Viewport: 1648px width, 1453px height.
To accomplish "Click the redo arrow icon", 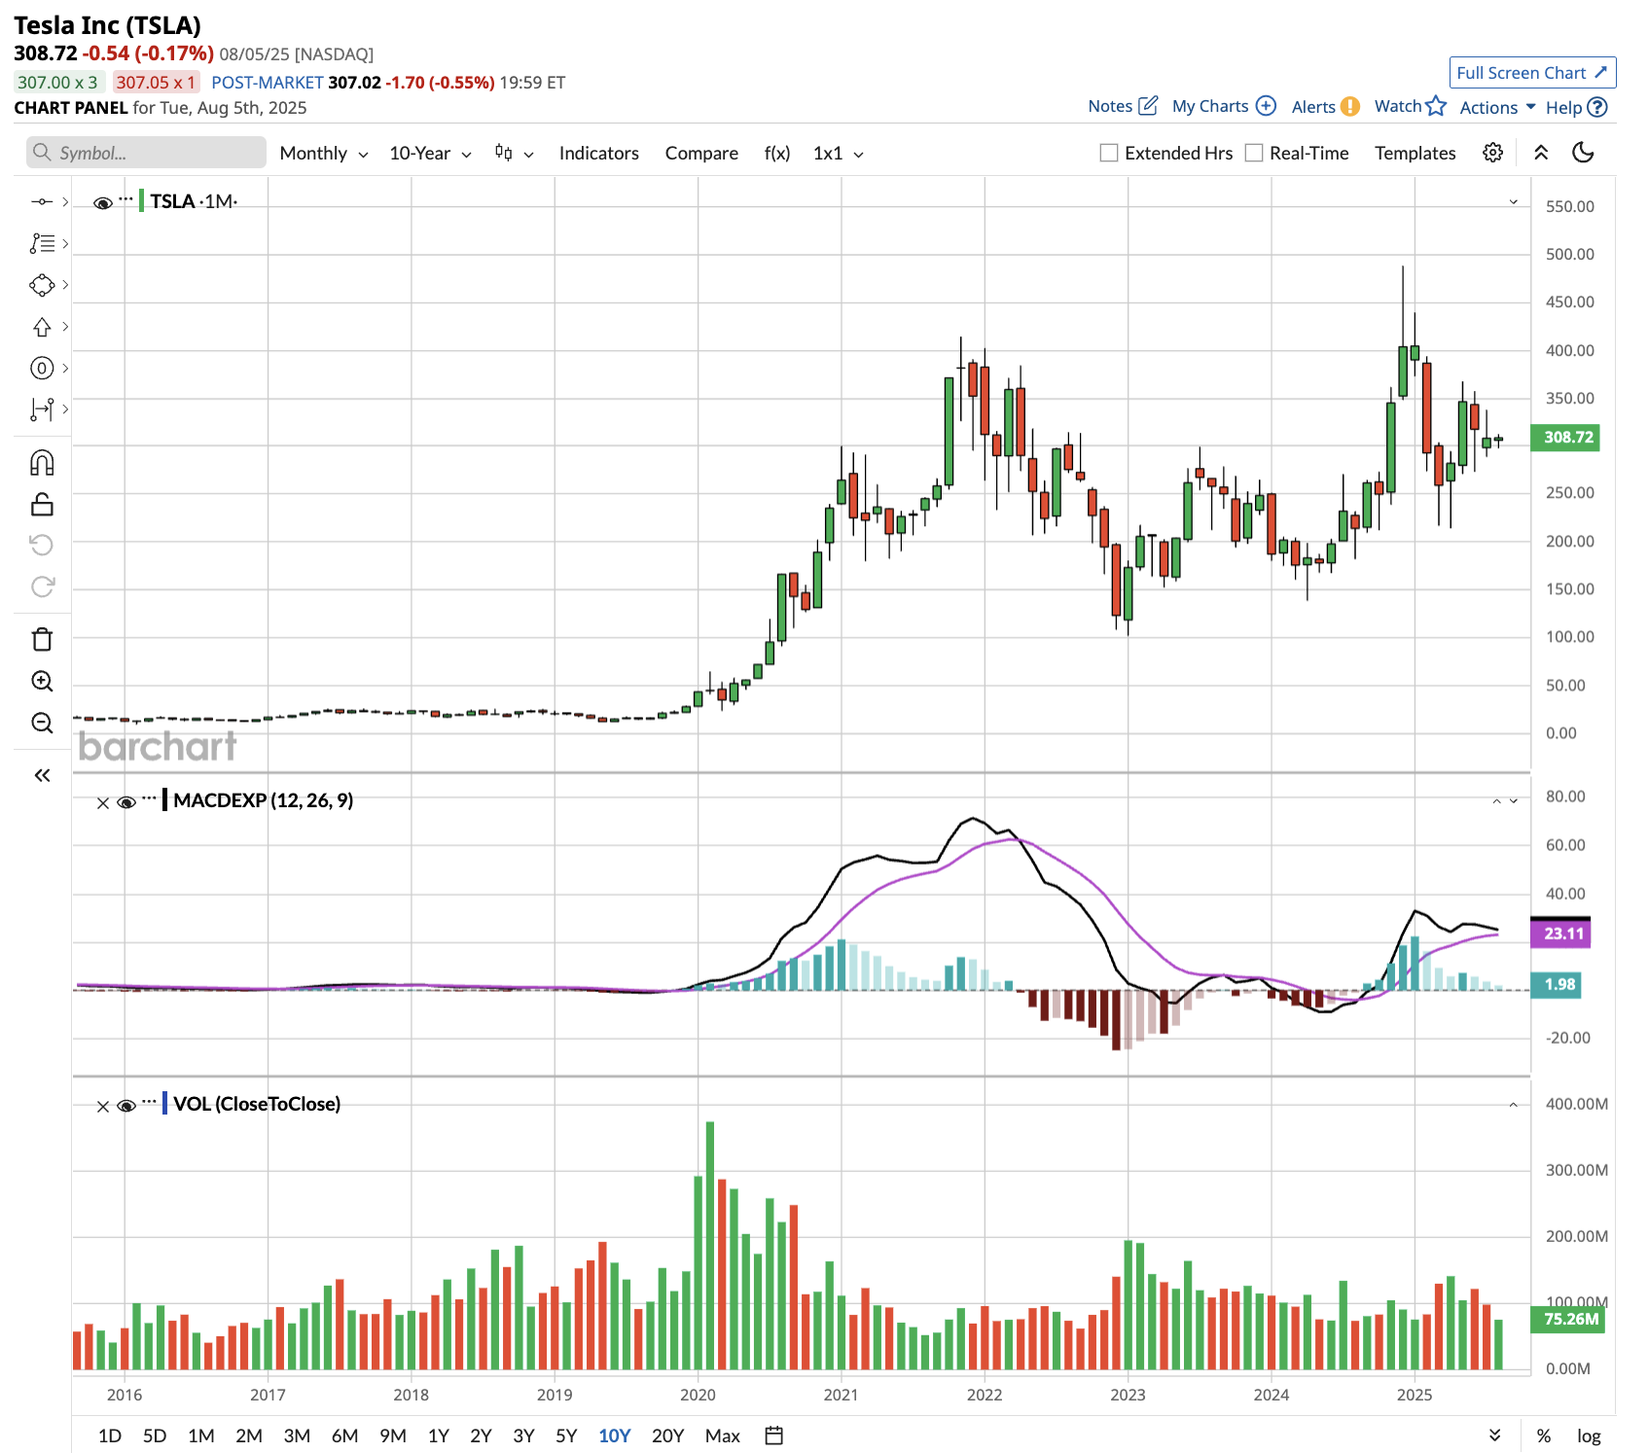I will [42, 586].
